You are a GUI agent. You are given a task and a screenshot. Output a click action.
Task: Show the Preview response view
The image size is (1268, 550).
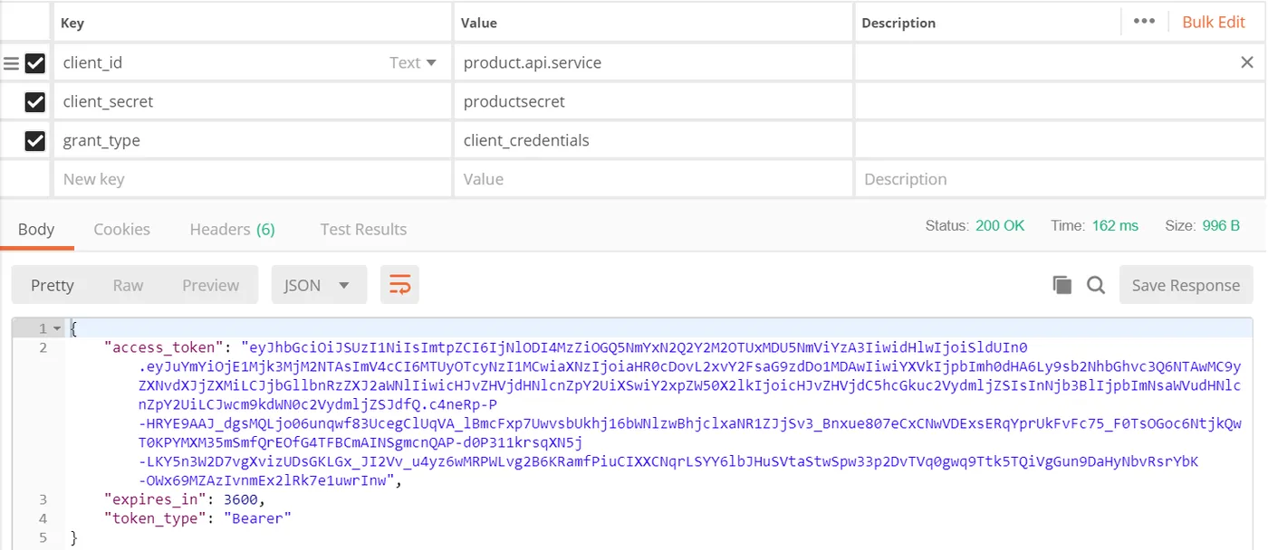click(210, 285)
